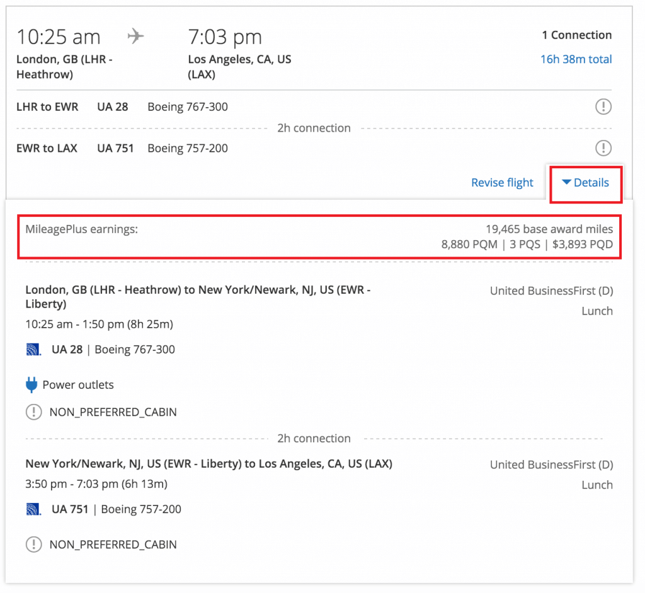Click United BusinessFirst (D) for the Newark segment
The width and height of the screenshot is (645, 593).
pyautogui.click(x=551, y=465)
